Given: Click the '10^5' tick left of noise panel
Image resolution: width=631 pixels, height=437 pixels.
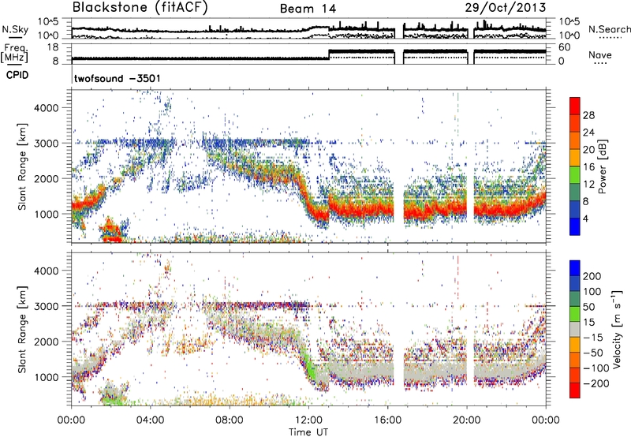Looking at the screenshot, I should [x=47, y=22].
